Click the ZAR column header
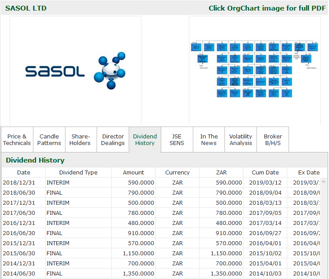Screen dimensions: 329x279 pos(221,172)
